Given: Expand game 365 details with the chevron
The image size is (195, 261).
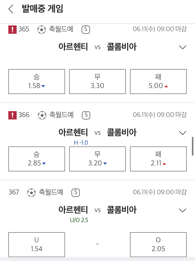Looking at the screenshot, I should click(x=183, y=47).
